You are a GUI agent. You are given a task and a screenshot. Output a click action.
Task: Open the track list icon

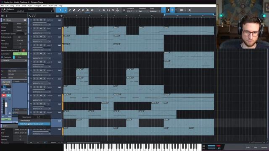click(57, 16)
